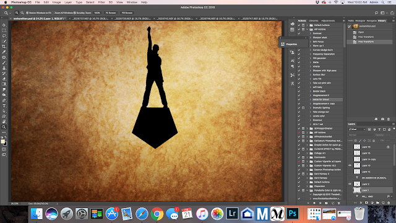The height and width of the screenshot is (223, 396).
Task: Click the Fit Screen button
Action: 111,12
